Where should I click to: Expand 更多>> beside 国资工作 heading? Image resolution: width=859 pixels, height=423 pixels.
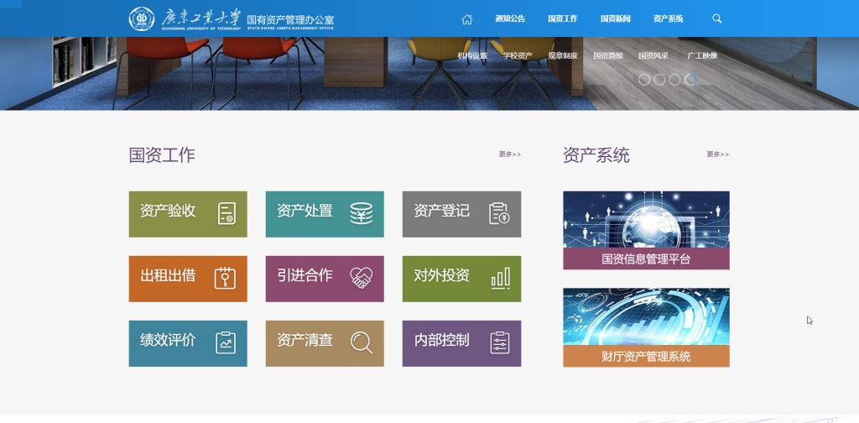(x=509, y=154)
